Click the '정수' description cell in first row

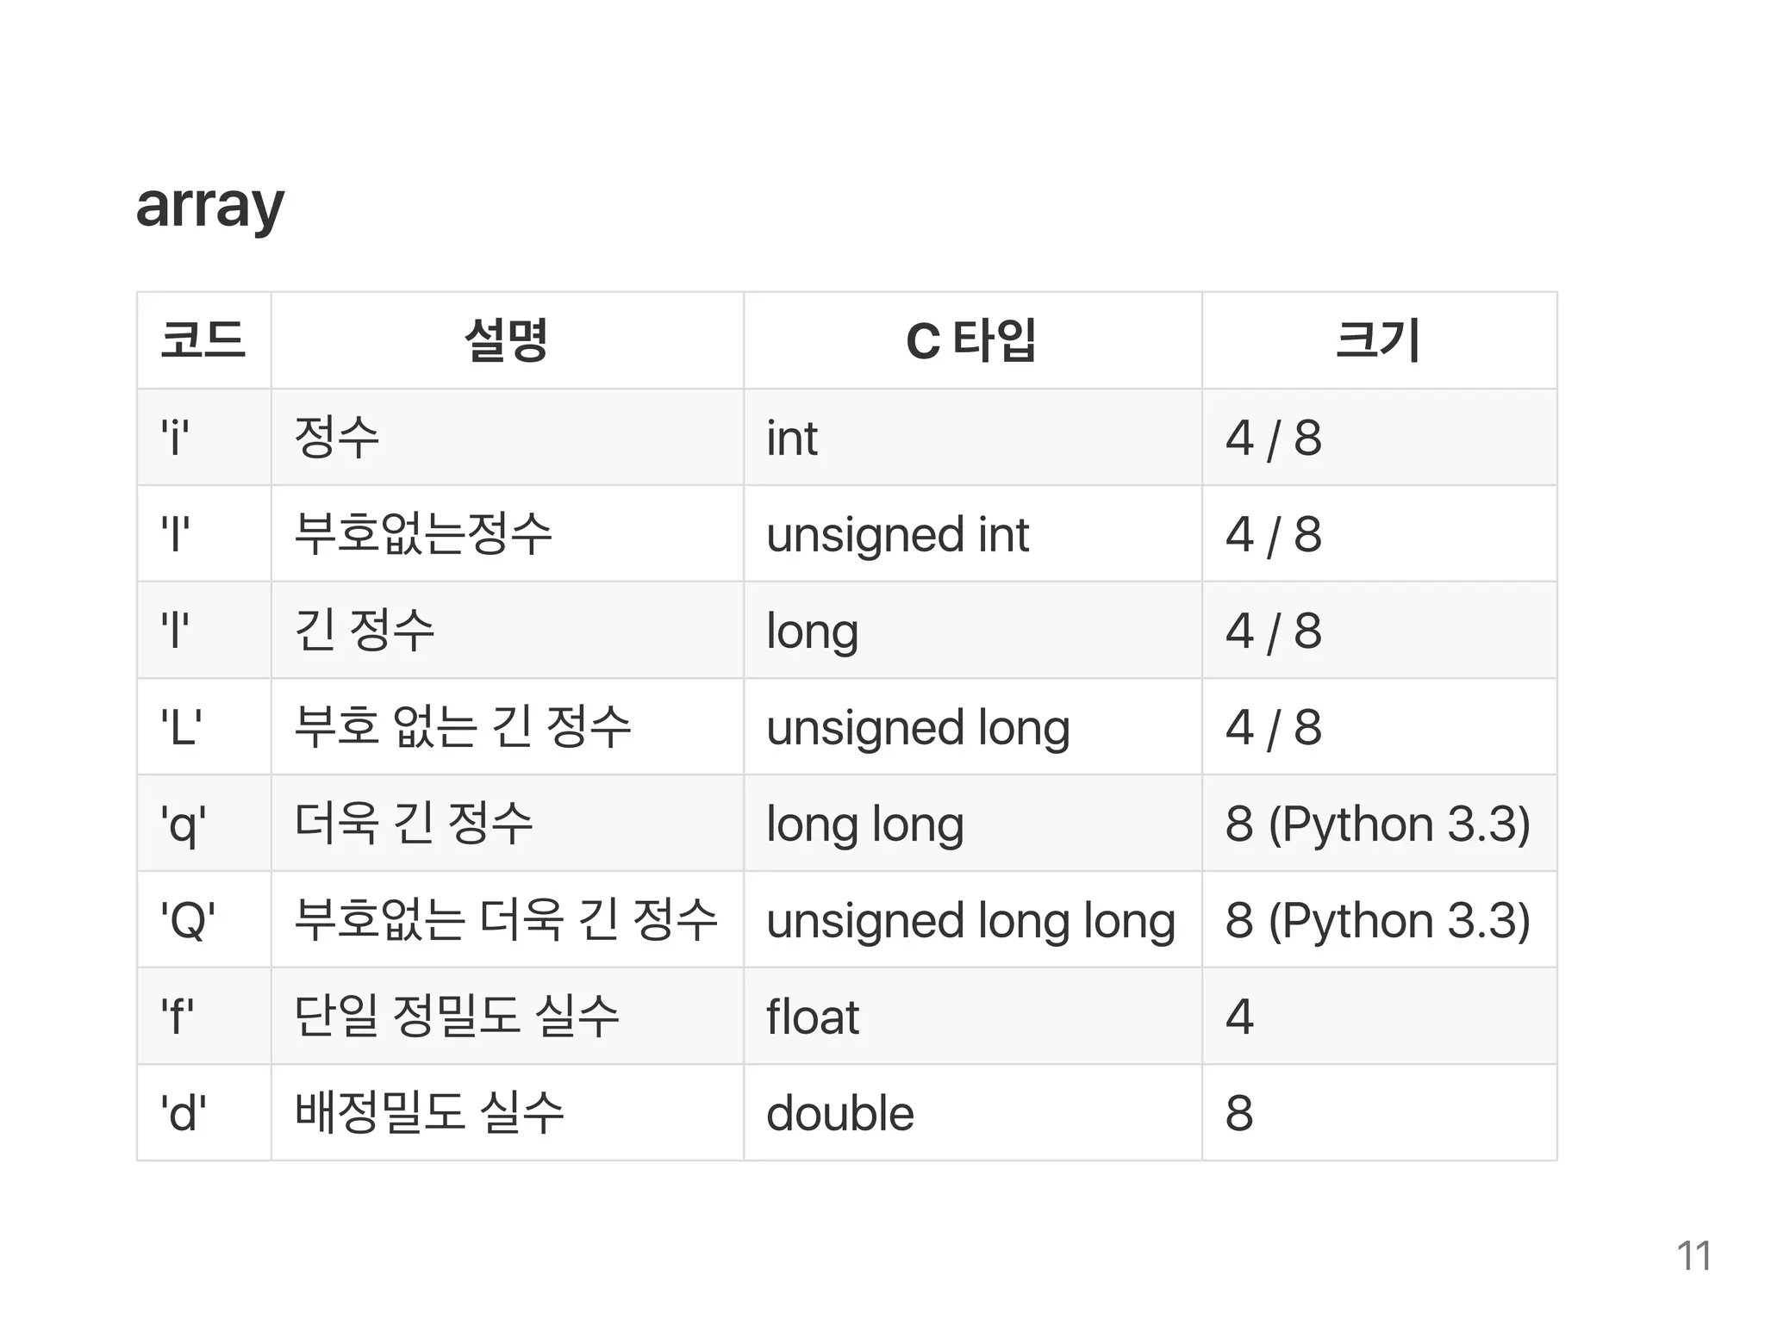337,438
